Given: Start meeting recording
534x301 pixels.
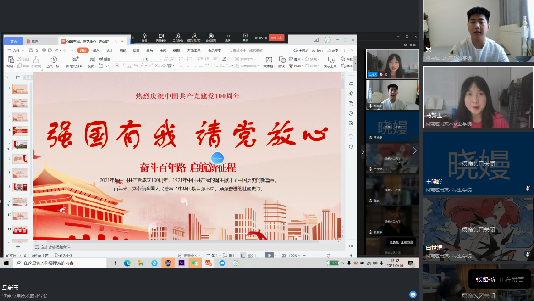Looking at the screenshot, I should pos(211,37).
